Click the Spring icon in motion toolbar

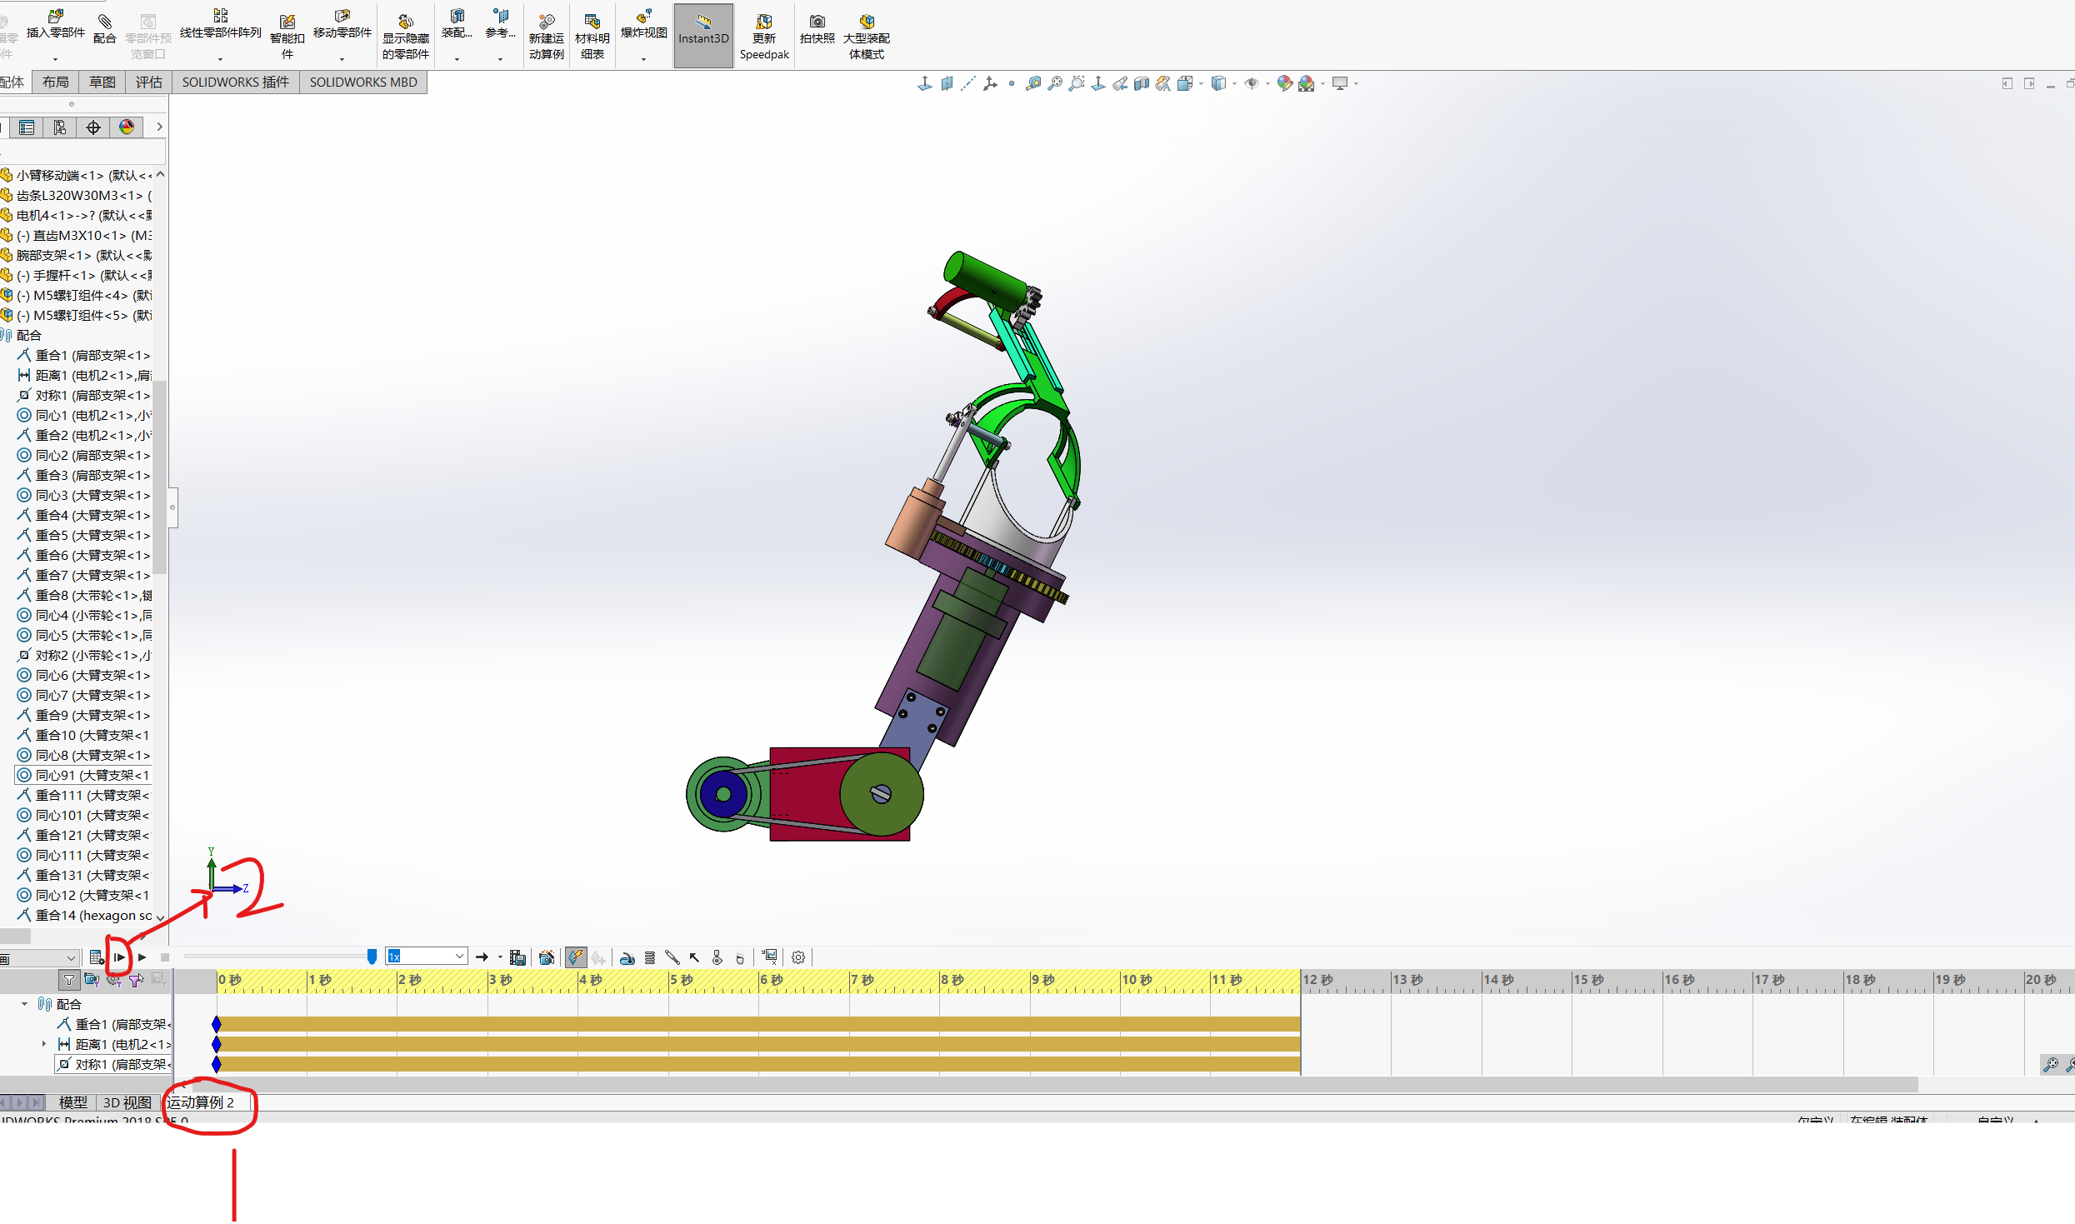pyautogui.click(x=650, y=957)
